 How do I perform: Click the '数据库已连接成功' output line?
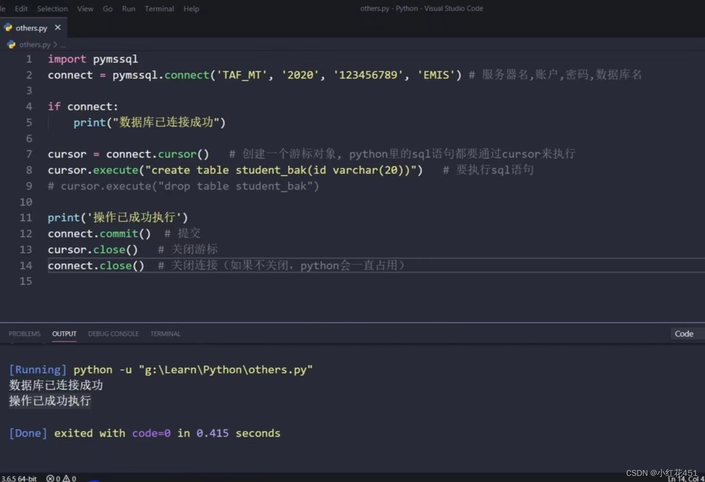click(x=56, y=385)
